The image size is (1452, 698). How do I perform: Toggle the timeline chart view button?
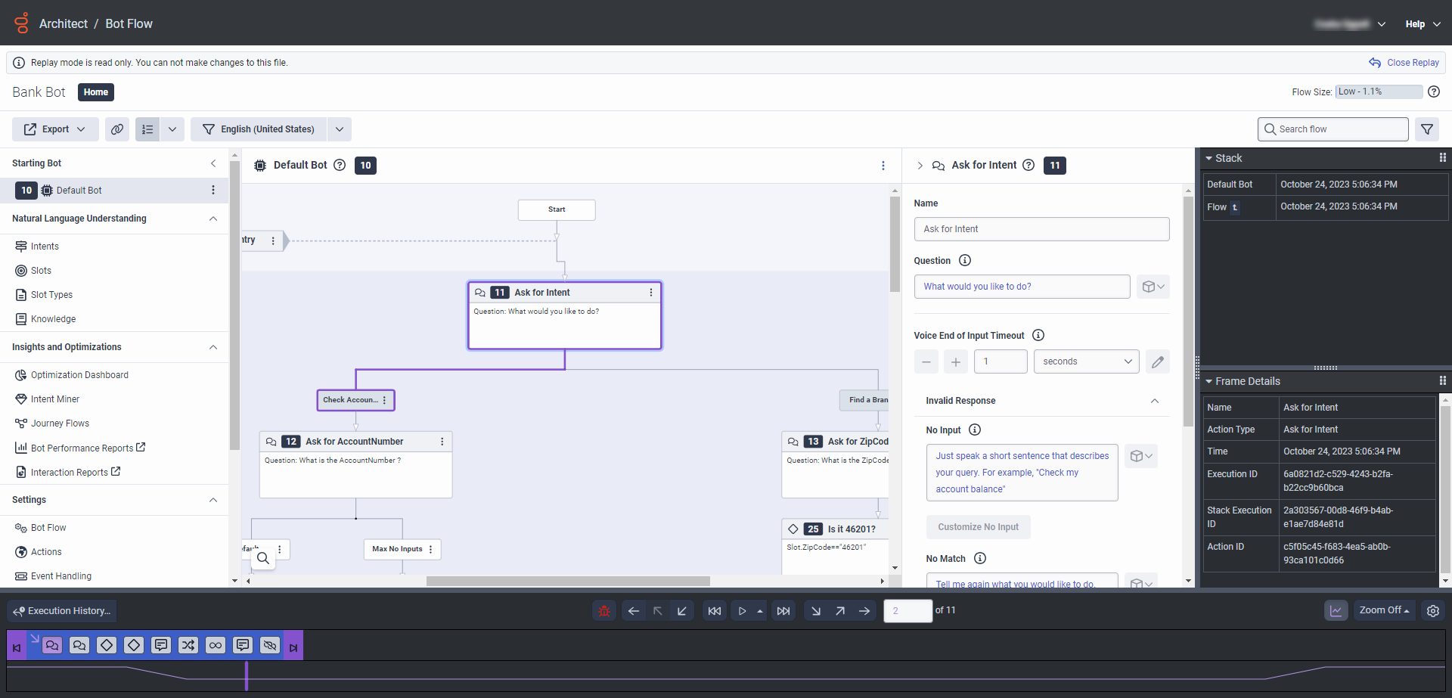click(x=1336, y=611)
